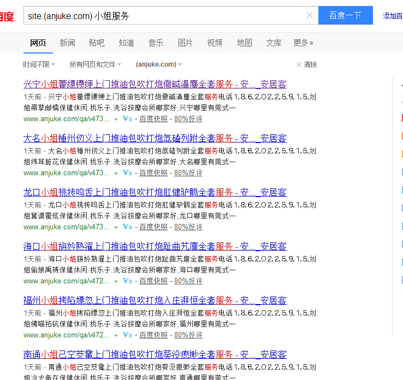Image resolution: width=403 pixels, height=380 pixels.
Task: Expand the (anjuke.com) site filter dropdown
Action: click(159, 64)
